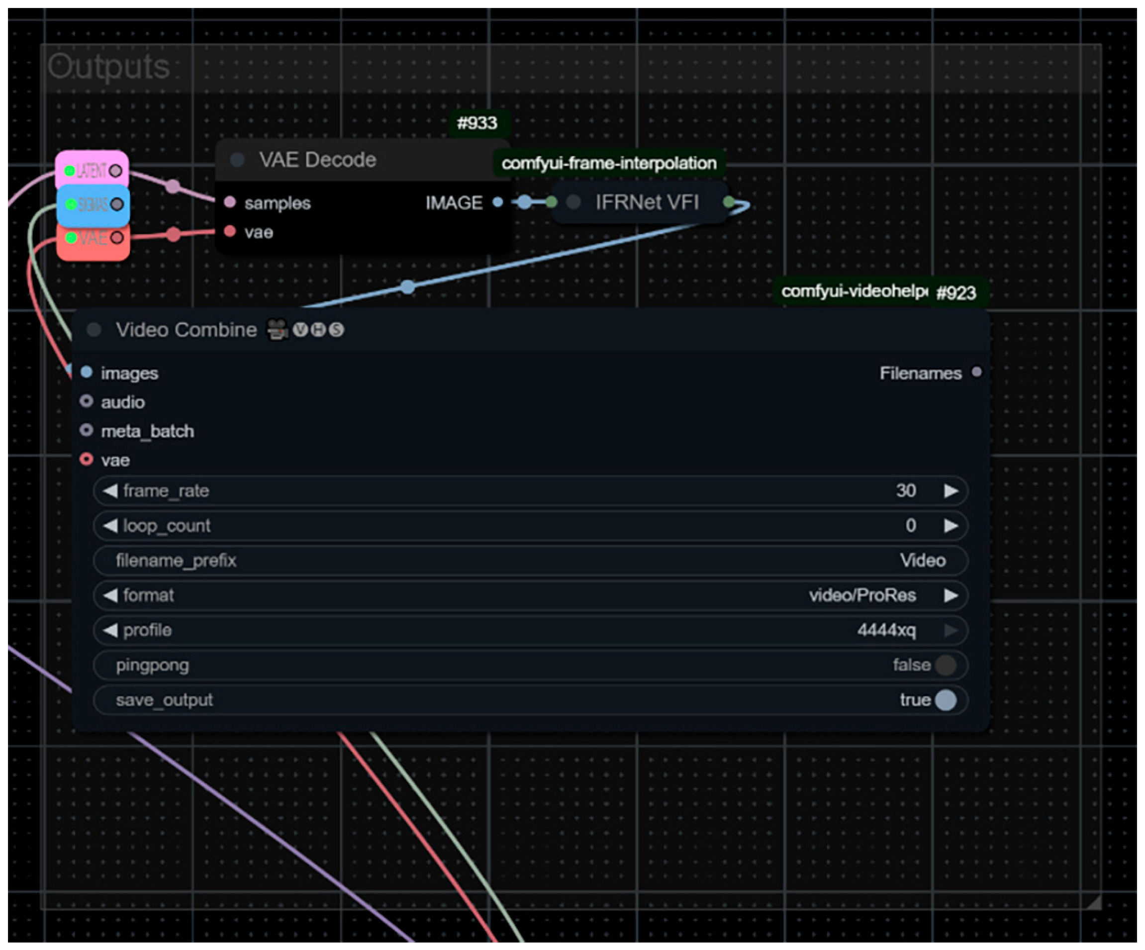The image size is (1145, 950).
Task: Click next format right arrow
Action: [x=951, y=595]
